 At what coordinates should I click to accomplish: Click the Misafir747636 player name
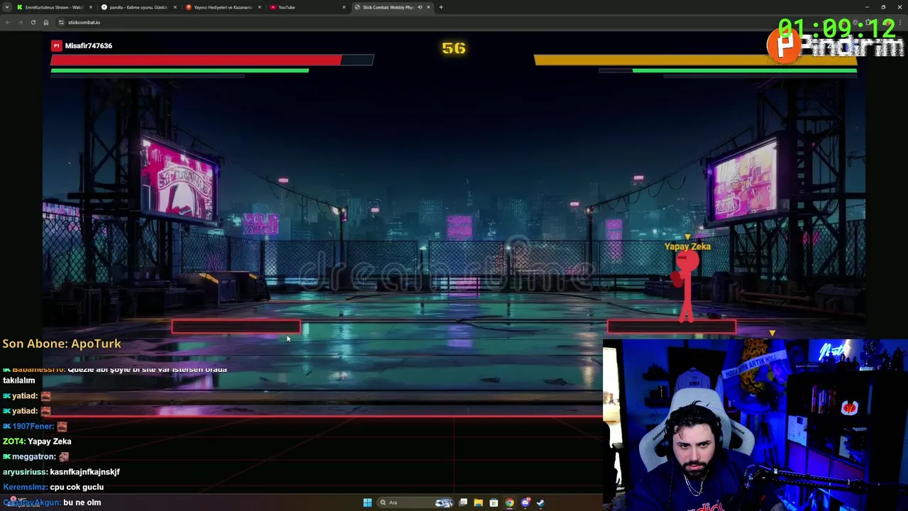coord(89,45)
